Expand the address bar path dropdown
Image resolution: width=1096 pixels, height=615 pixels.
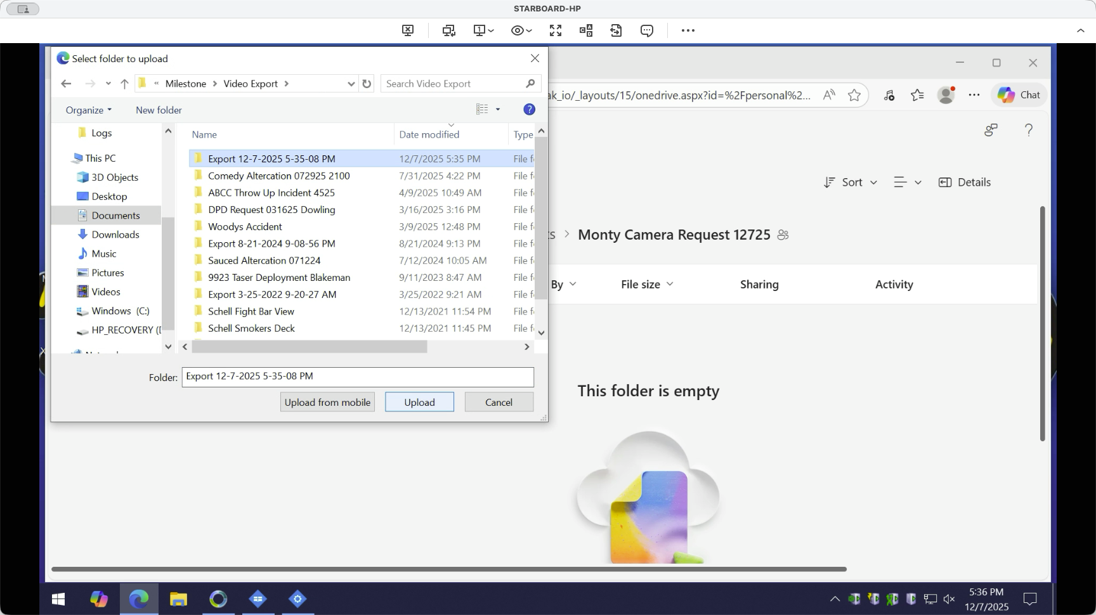[351, 84]
